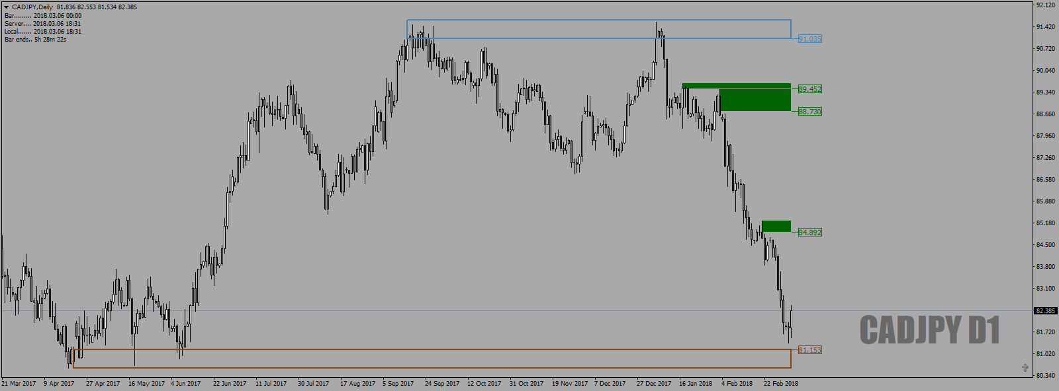Click the small cross symbol near 80.340
Screen dimensions: 1059x391
pyautogui.click(x=1025, y=368)
